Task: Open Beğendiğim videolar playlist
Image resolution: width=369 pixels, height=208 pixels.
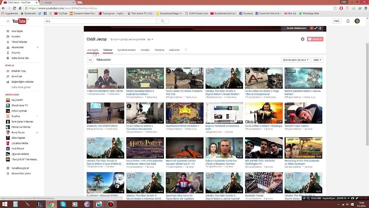Action: [22, 82]
